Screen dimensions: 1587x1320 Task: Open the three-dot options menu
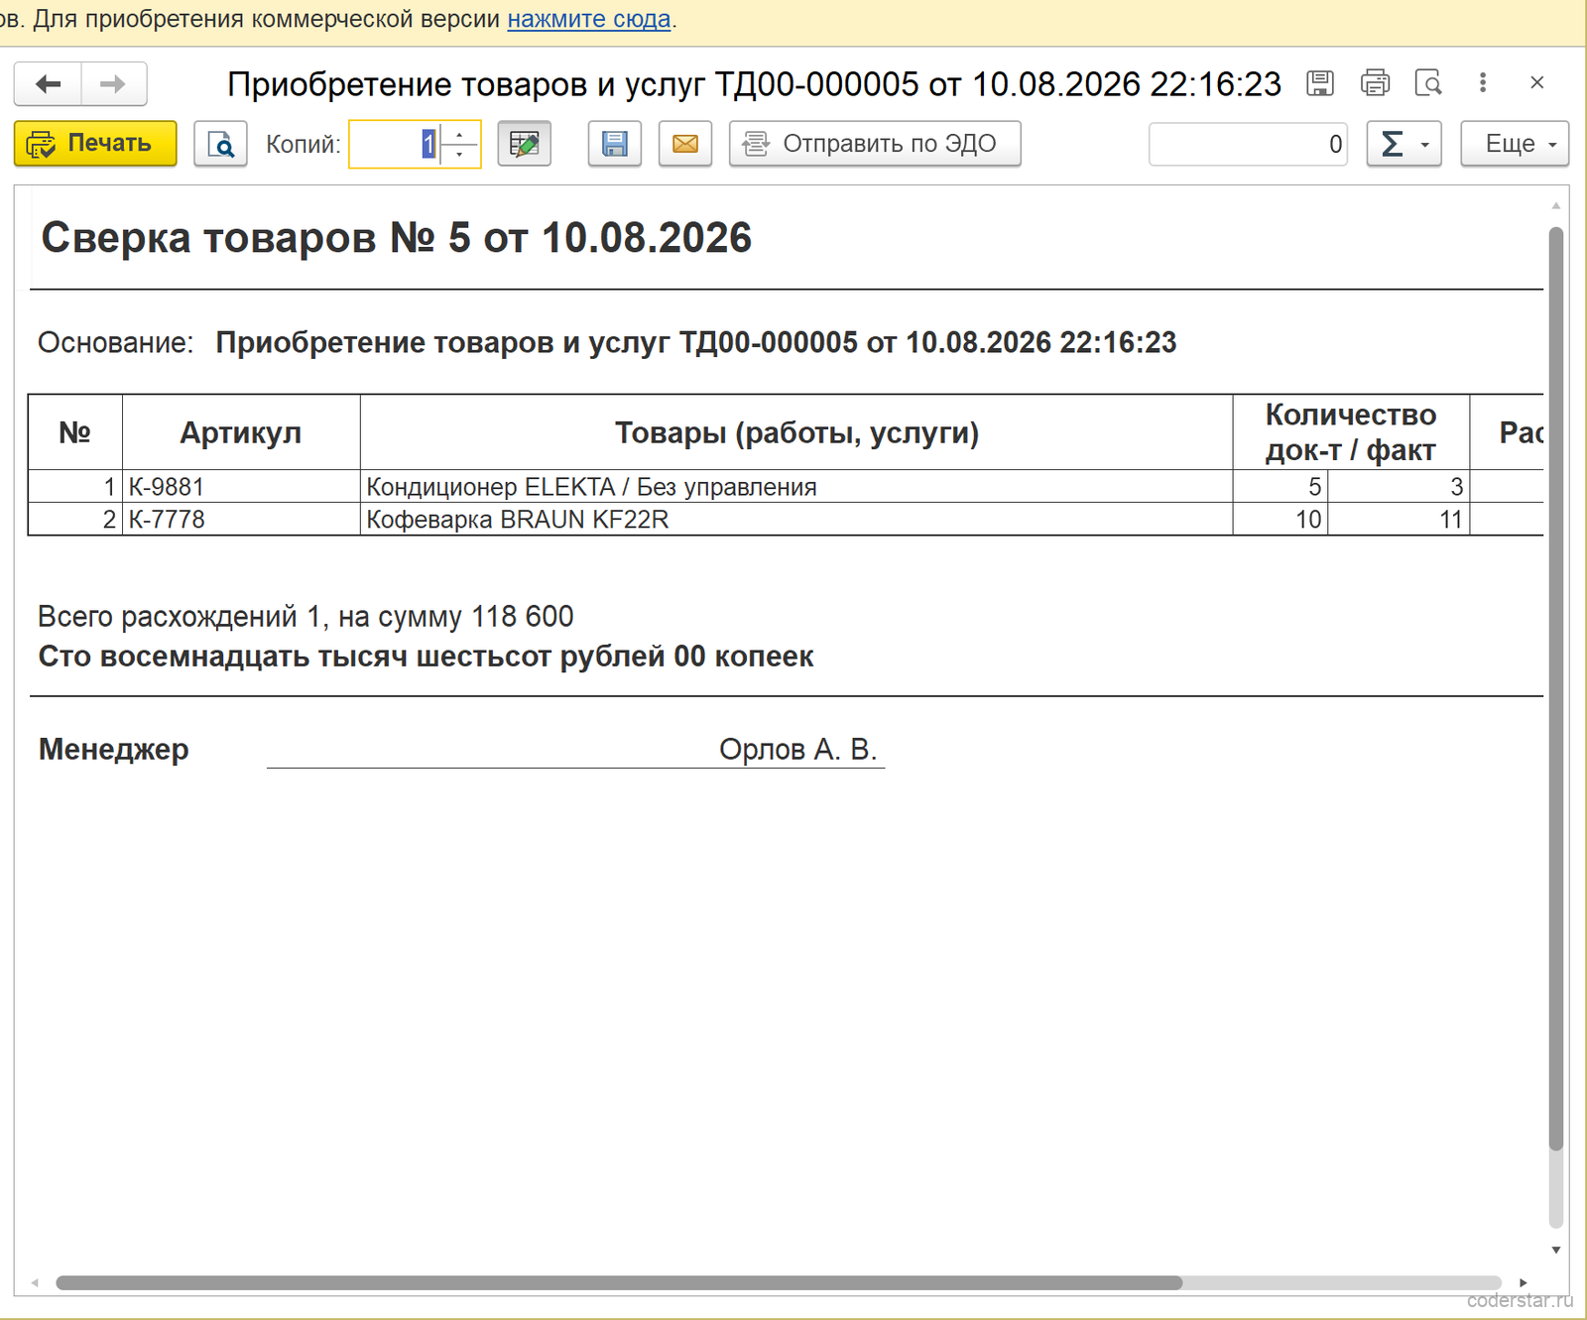pos(1483,83)
